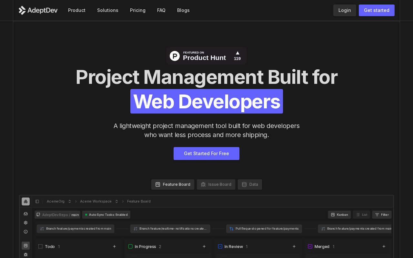Click the Merged column status icon
The image size is (413, 258).
click(x=310, y=246)
